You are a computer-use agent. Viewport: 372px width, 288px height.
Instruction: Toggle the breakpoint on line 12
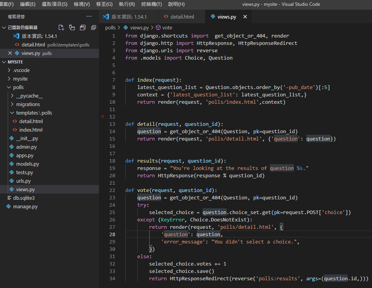103,117
